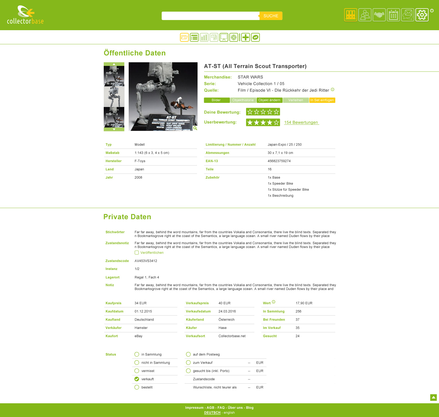Viewport: 439px width, 417px height.
Task: Click the power logout icon
Action: coord(432,10)
